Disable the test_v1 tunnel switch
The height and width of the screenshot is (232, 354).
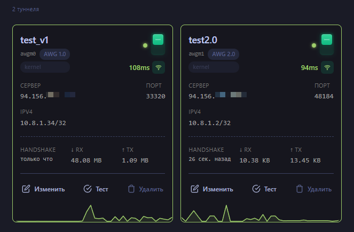(x=159, y=44)
